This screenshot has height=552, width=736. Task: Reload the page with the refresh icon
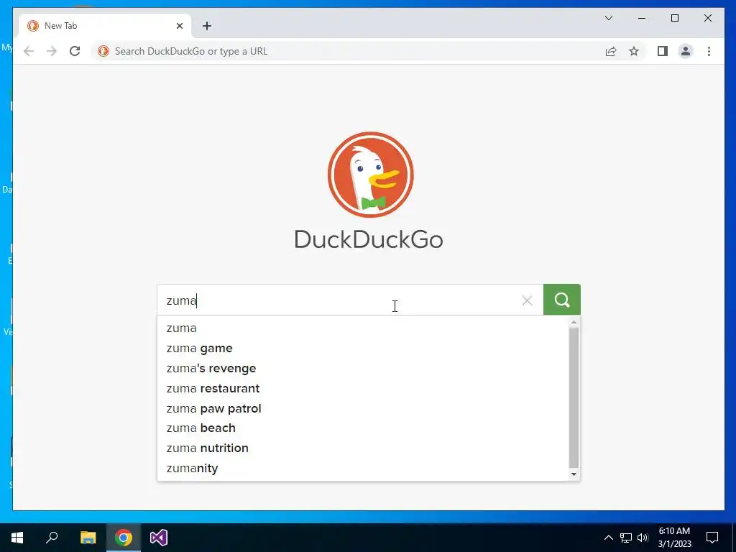tap(75, 51)
